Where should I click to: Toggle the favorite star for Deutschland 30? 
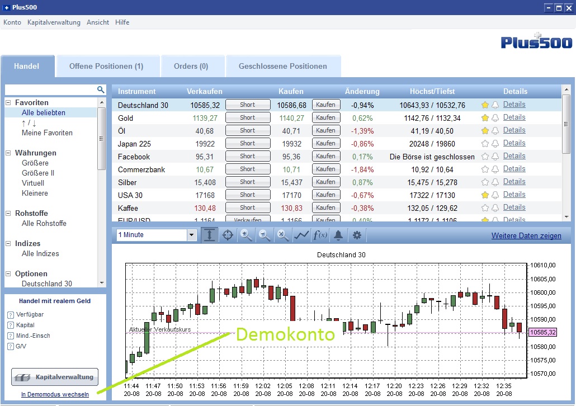point(485,105)
